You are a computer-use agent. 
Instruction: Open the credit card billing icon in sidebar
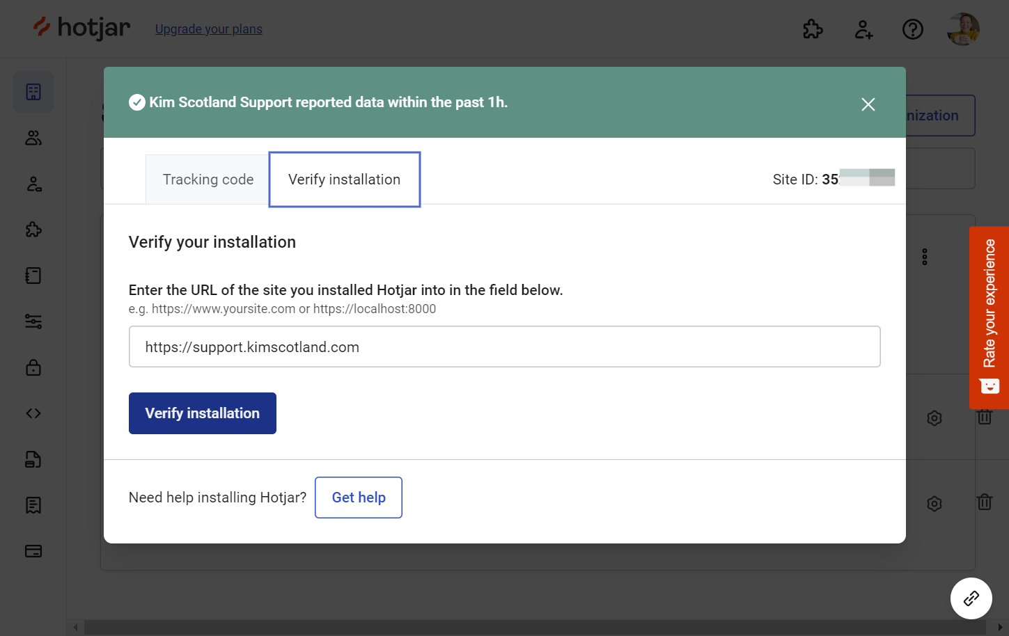pos(33,551)
